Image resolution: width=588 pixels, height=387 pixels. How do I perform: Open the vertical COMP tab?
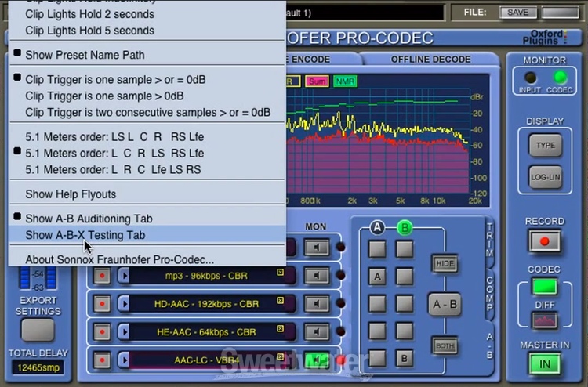[x=490, y=295]
